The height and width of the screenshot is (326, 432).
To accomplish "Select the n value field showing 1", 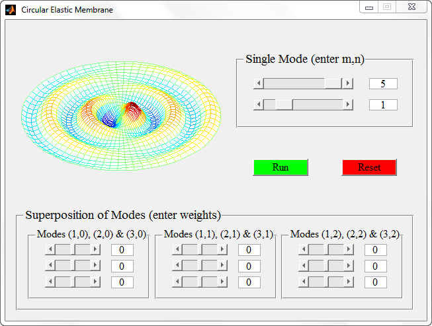I will [x=383, y=104].
